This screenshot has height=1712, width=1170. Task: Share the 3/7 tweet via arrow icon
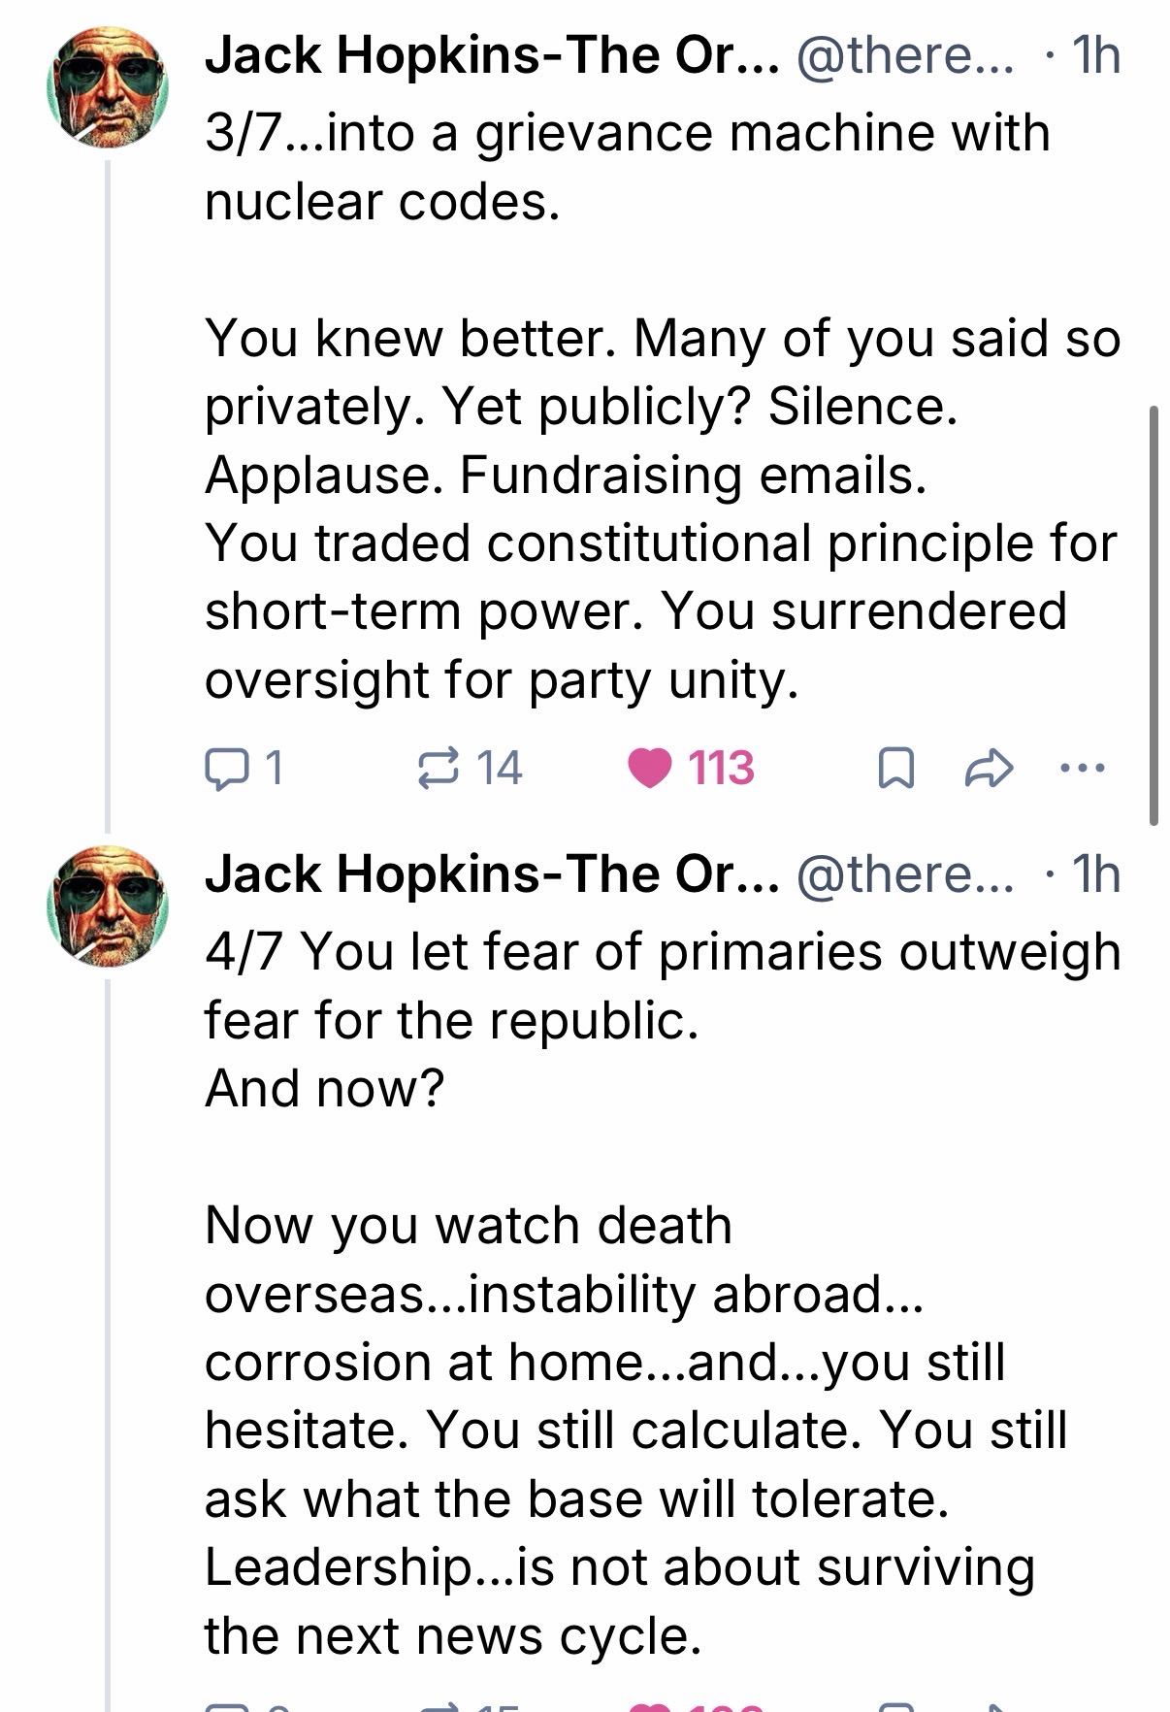point(989,769)
